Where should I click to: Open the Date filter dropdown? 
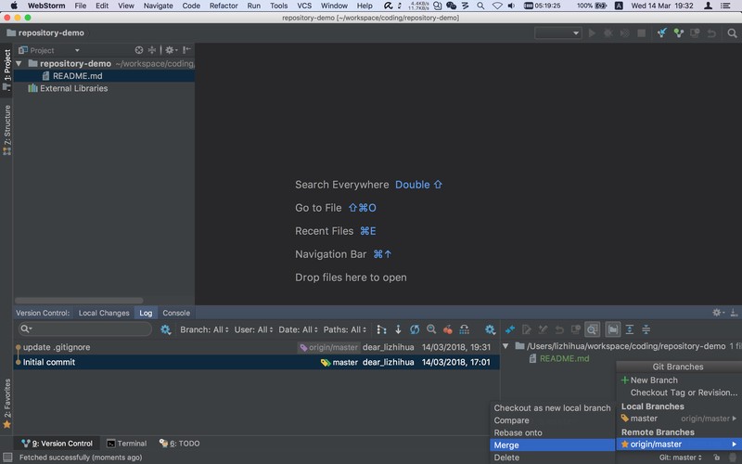[298, 329]
